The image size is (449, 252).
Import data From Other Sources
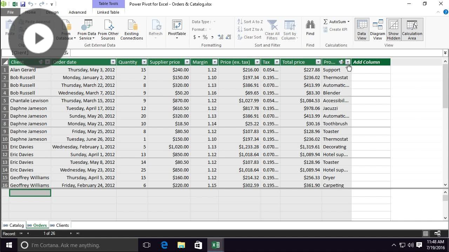108,30
